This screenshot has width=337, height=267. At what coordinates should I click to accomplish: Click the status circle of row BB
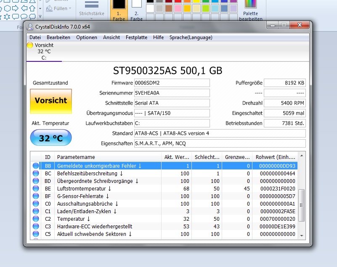coord(36,166)
